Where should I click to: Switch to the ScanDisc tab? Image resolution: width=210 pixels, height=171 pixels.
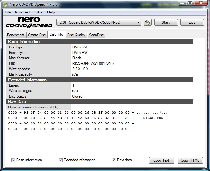(96, 35)
